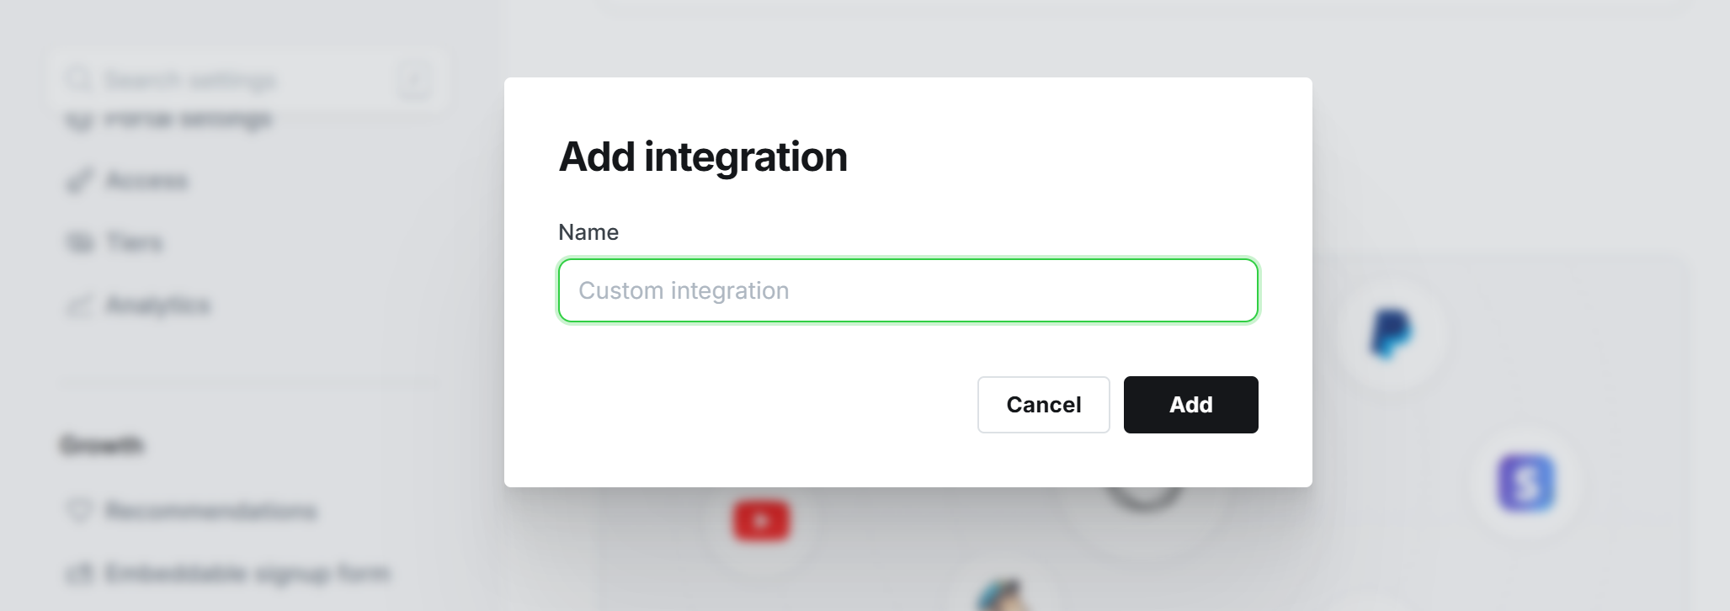Select Analytics from the sidebar
Image resolution: width=1730 pixels, height=611 pixels.
click(x=159, y=305)
